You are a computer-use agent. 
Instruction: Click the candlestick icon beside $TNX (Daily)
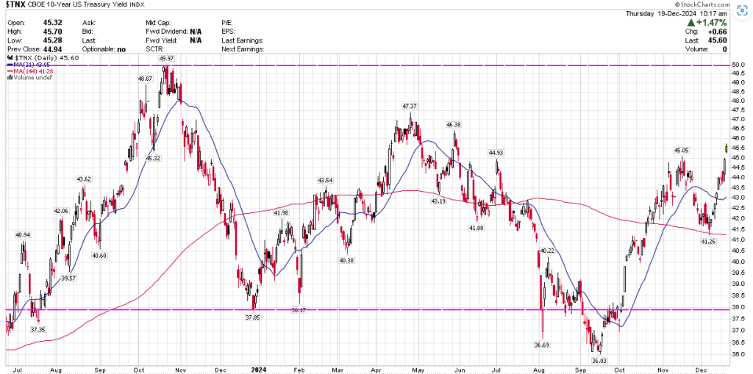pos(9,58)
